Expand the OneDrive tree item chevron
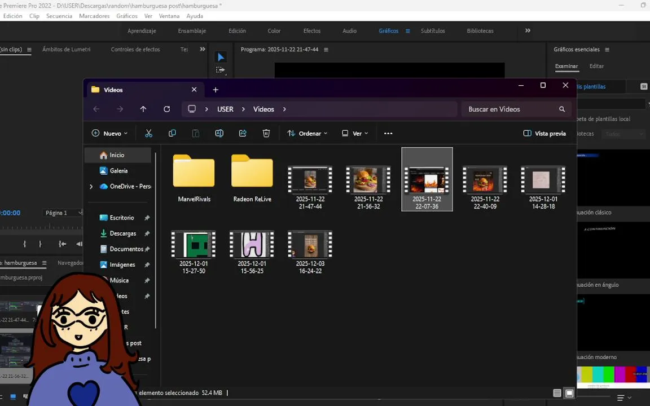Viewport: 650px width, 406px height. (91, 187)
